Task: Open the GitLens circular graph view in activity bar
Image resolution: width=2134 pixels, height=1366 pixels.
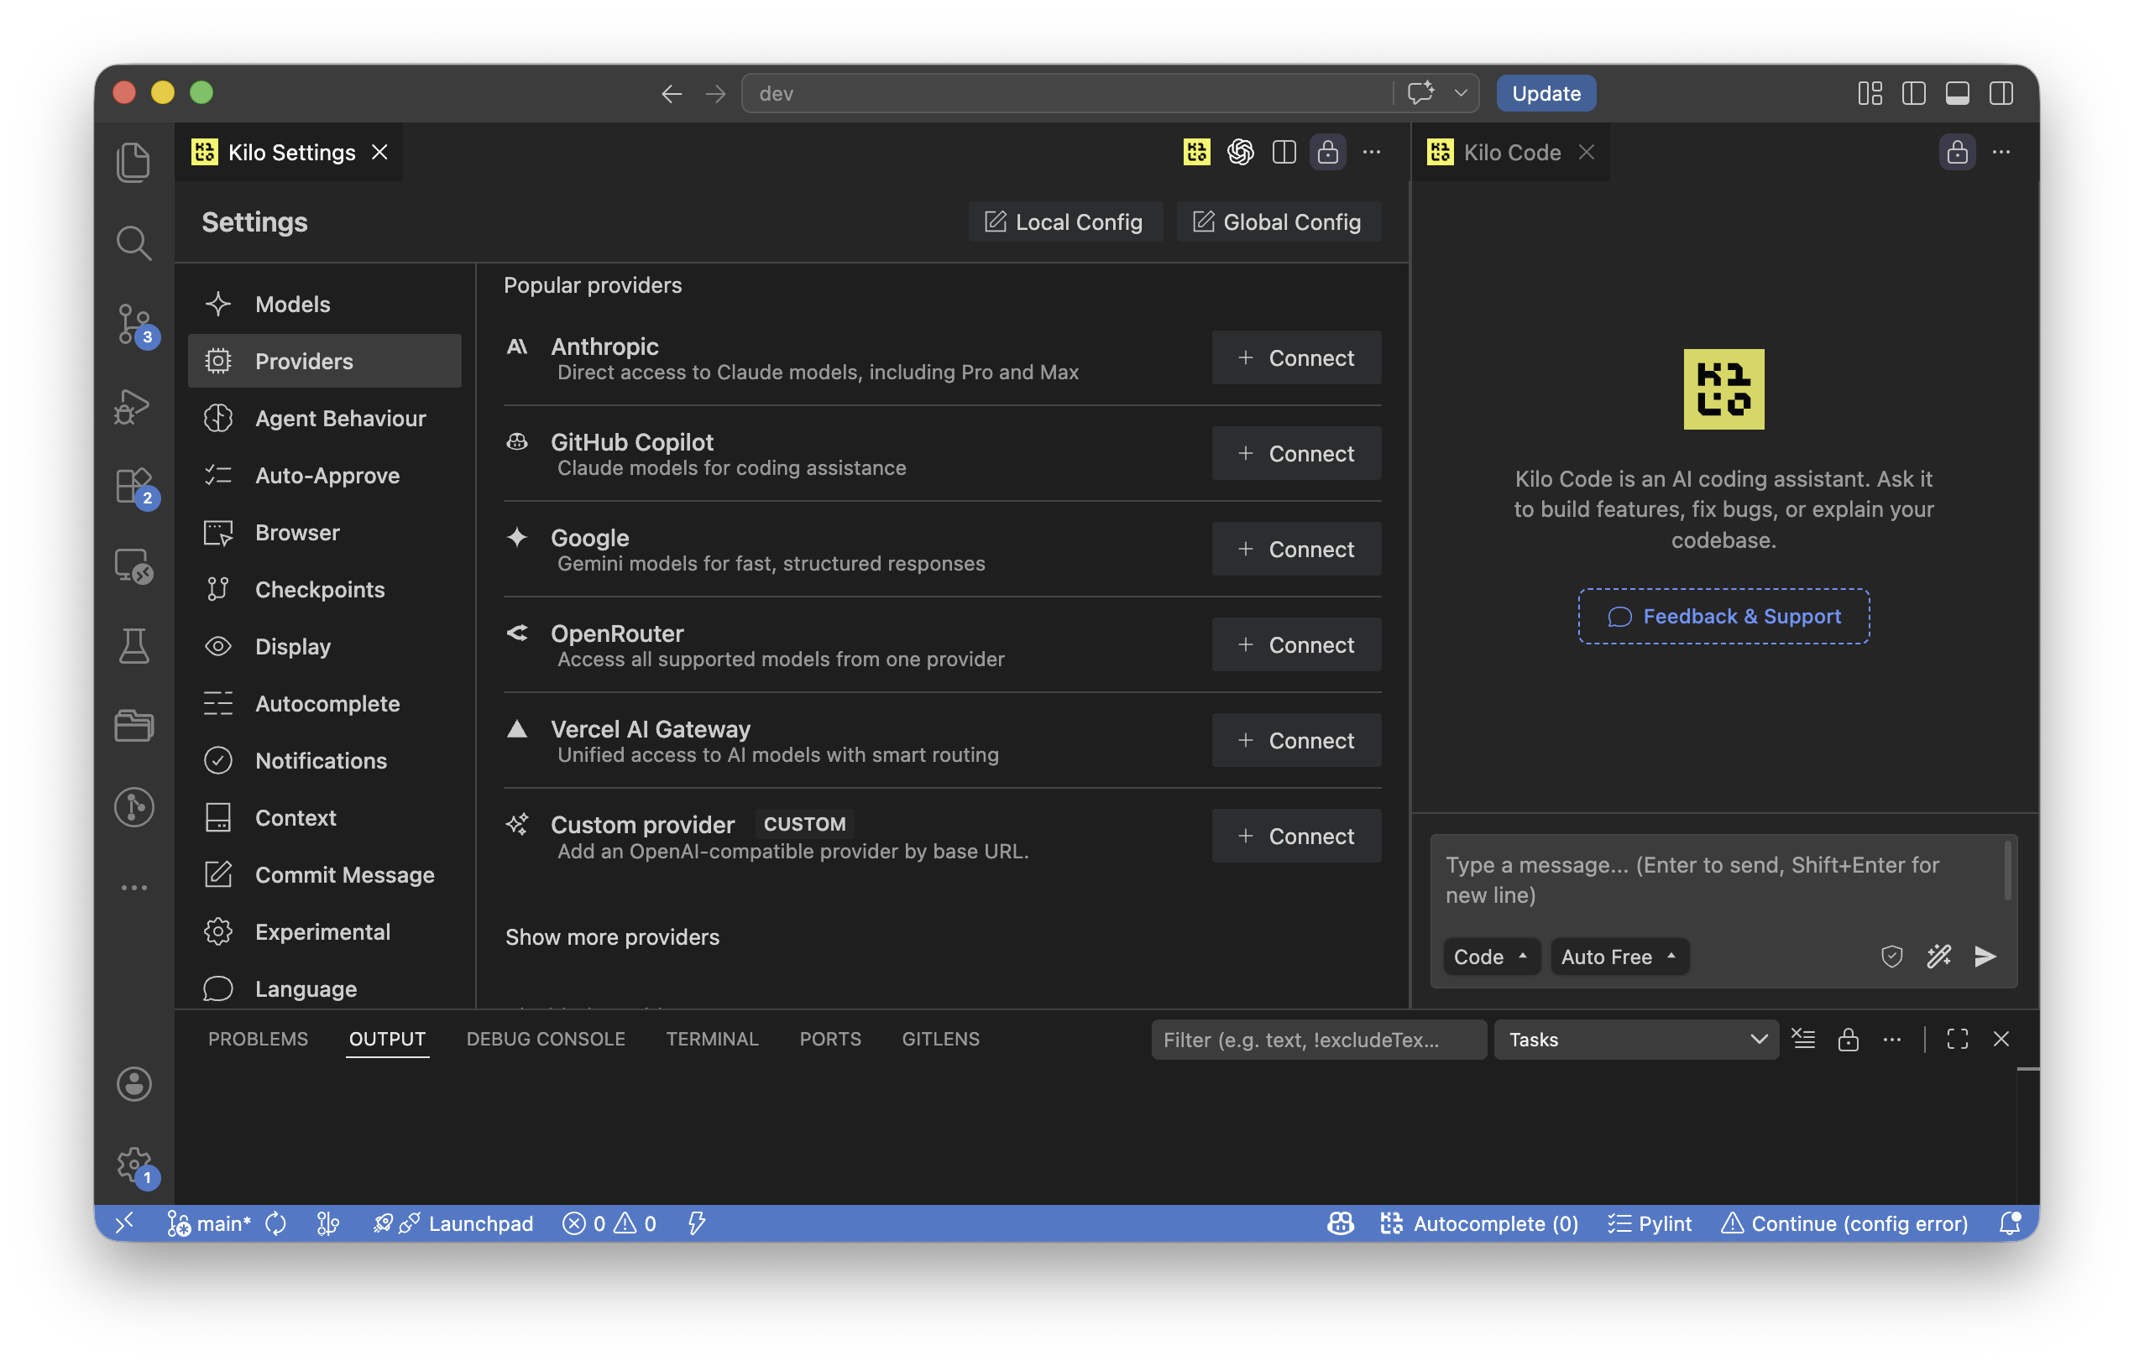Action: tap(134, 807)
